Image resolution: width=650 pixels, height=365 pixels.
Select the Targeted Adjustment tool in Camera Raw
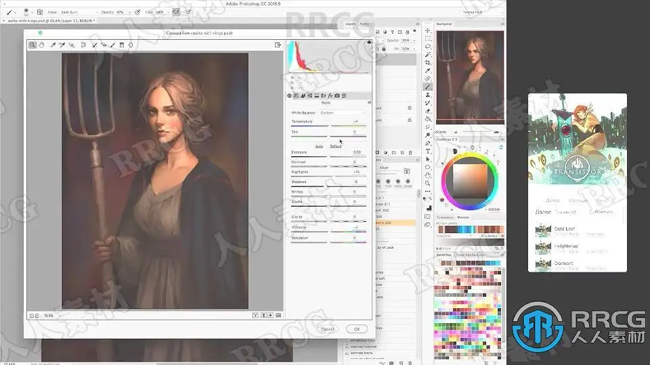pyautogui.click(x=72, y=45)
